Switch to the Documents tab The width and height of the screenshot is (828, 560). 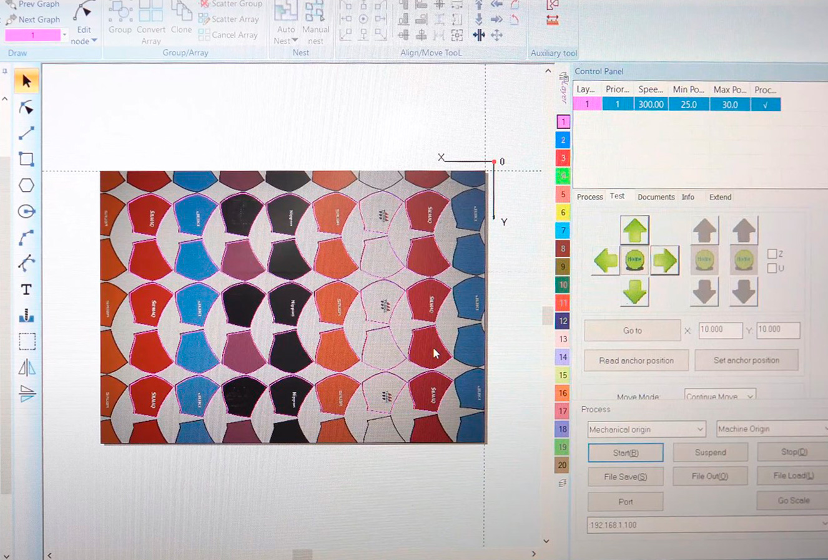[x=656, y=197]
